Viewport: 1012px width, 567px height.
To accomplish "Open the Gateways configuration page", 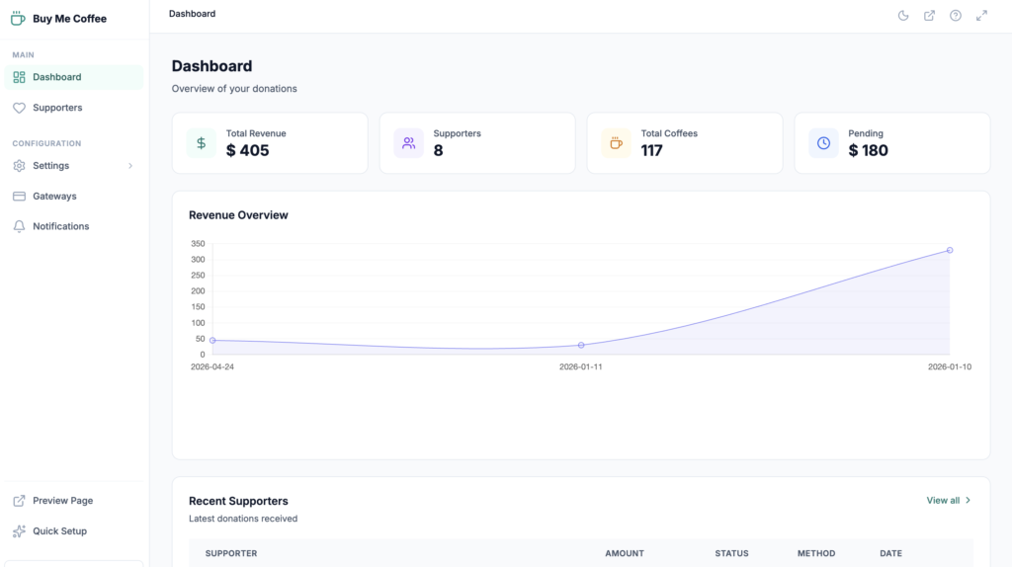I will click(54, 197).
